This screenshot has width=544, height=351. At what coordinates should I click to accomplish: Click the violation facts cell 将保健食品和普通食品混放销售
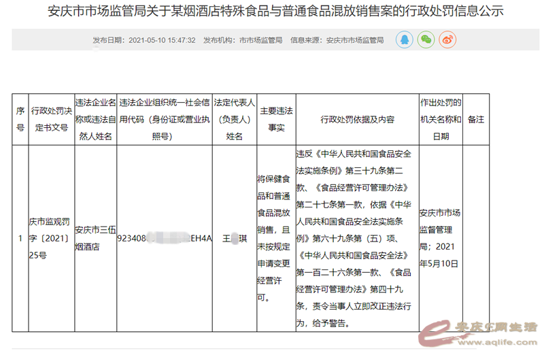(275, 238)
